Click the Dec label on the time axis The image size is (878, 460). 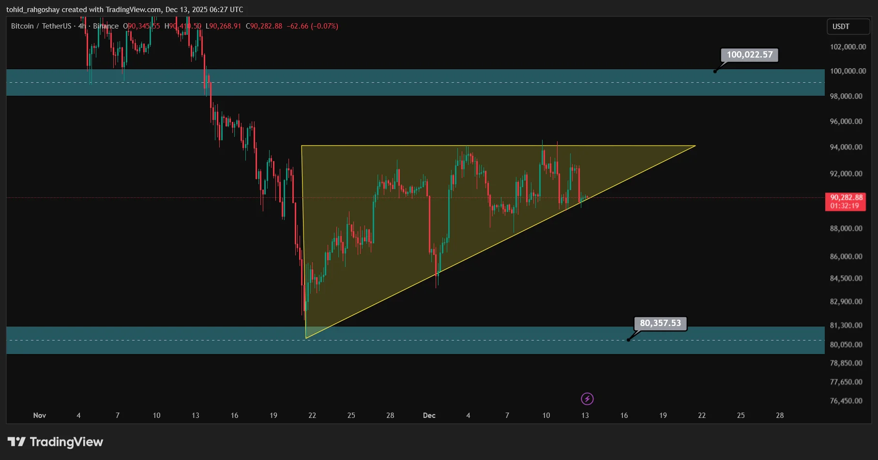pos(429,415)
